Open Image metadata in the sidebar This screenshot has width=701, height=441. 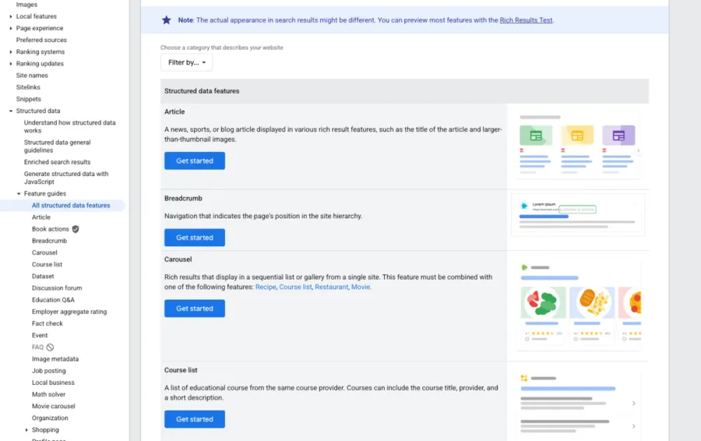coord(55,358)
